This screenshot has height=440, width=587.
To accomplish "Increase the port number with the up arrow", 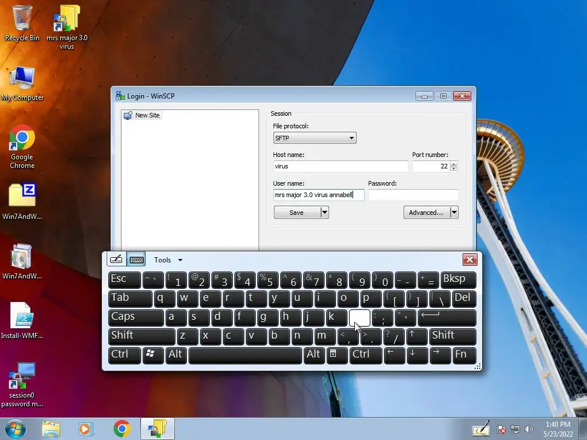I will pos(454,164).
